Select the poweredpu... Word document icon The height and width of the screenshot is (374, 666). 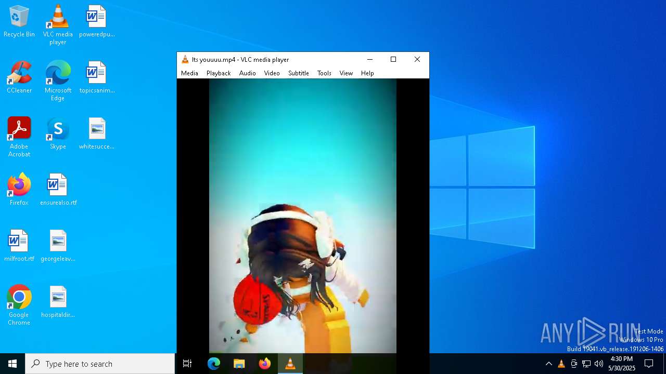pos(97,22)
